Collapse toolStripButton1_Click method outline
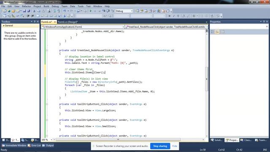The height and width of the screenshot is (152, 270). point(47,104)
